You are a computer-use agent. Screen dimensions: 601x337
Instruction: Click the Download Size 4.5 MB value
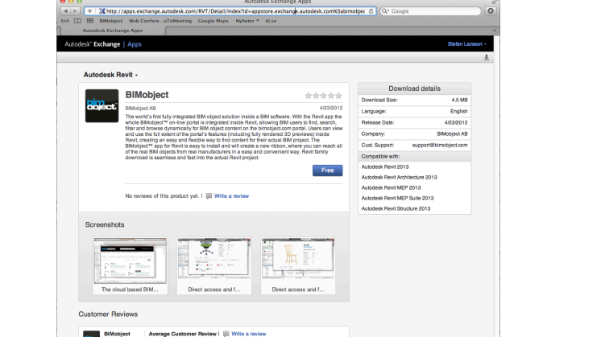pyautogui.click(x=459, y=101)
